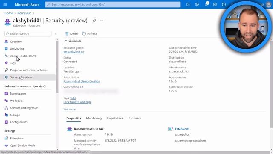Click the Access control people icon
This screenshot has height=154, width=273.
coord(6,56)
